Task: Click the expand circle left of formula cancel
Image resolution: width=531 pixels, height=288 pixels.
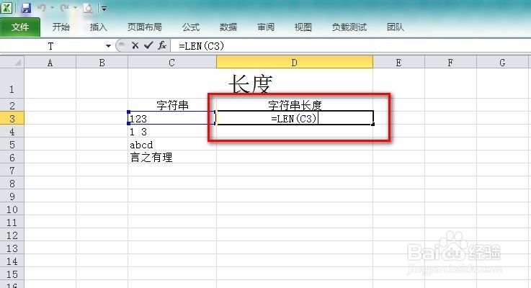Action: coord(120,45)
